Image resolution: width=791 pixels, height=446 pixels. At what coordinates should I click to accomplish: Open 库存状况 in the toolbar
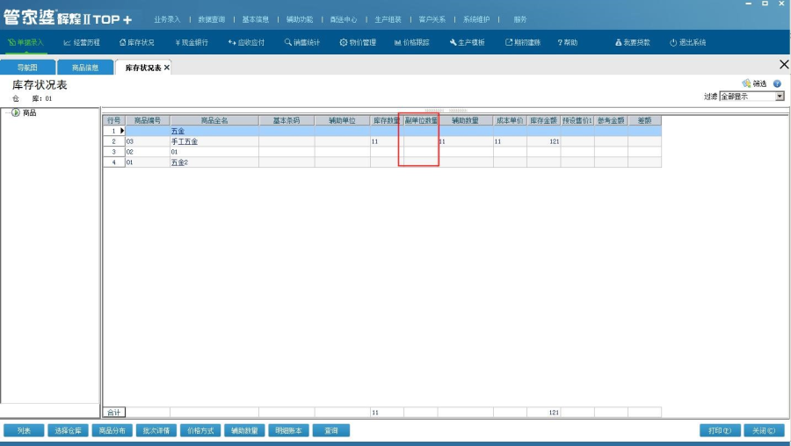(136, 42)
